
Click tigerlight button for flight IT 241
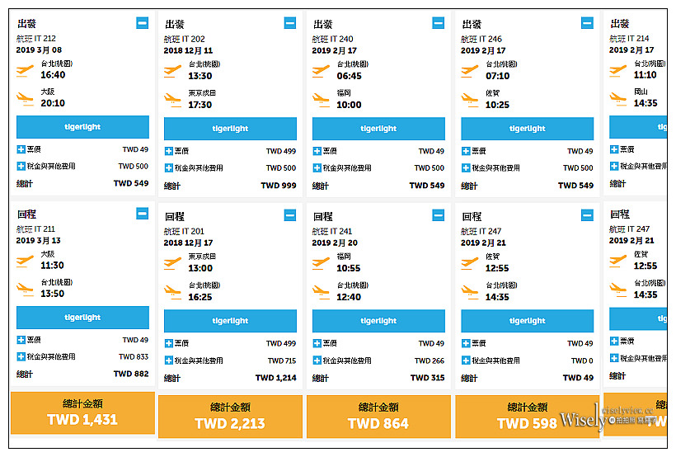pos(378,321)
